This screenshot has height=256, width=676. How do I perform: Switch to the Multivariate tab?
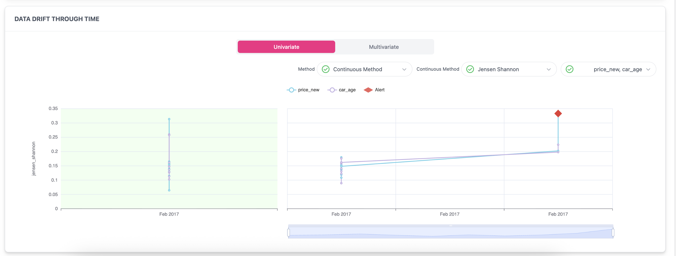384,47
